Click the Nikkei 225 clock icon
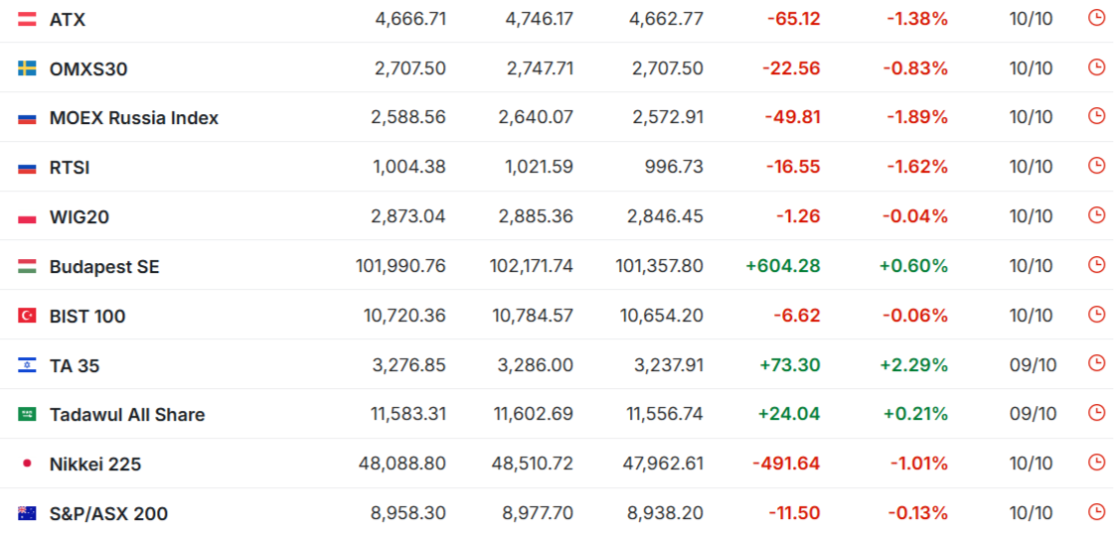The height and width of the screenshot is (534, 1117). point(1096,462)
